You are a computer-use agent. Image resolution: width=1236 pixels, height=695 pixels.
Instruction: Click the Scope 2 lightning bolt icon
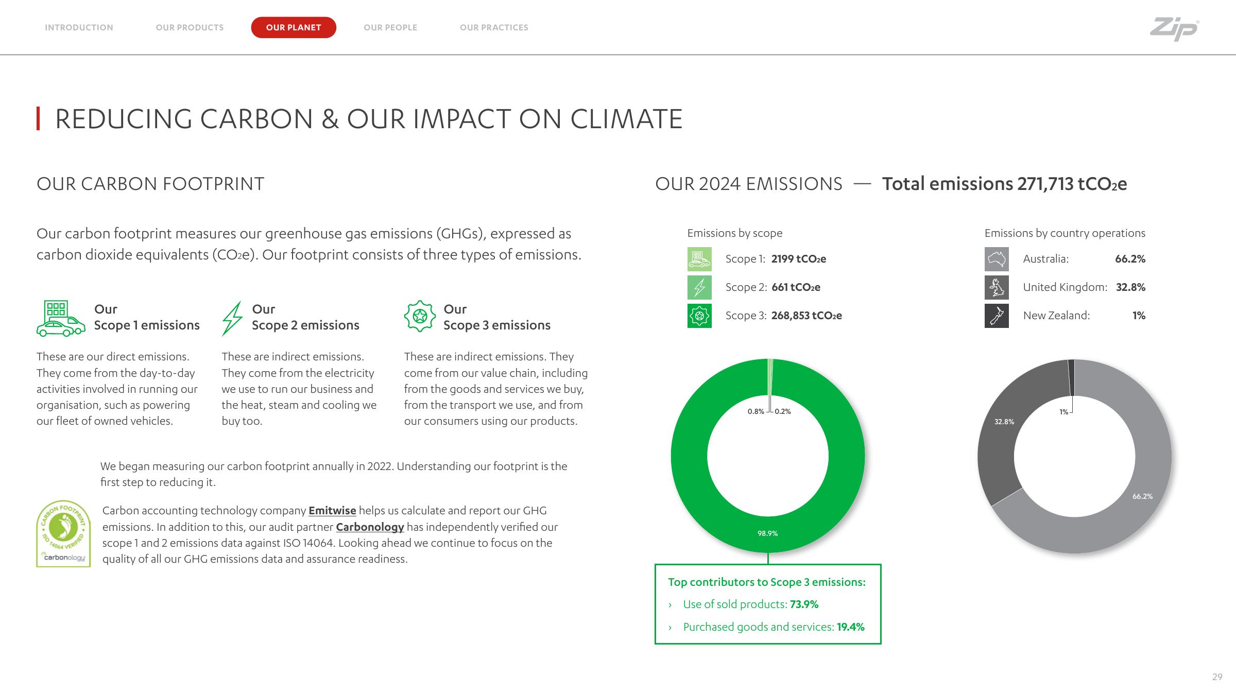tap(232, 319)
